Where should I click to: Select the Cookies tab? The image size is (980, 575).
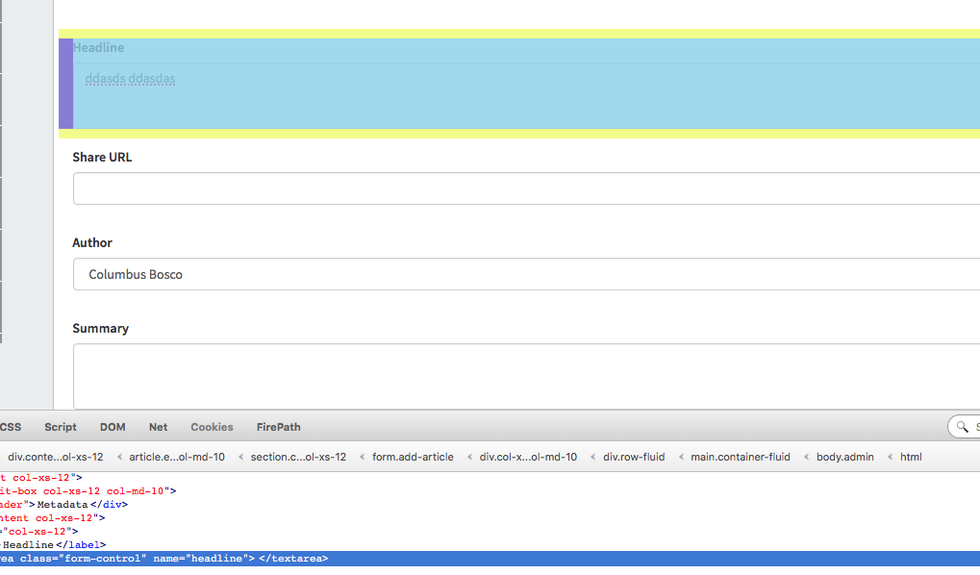(x=212, y=427)
